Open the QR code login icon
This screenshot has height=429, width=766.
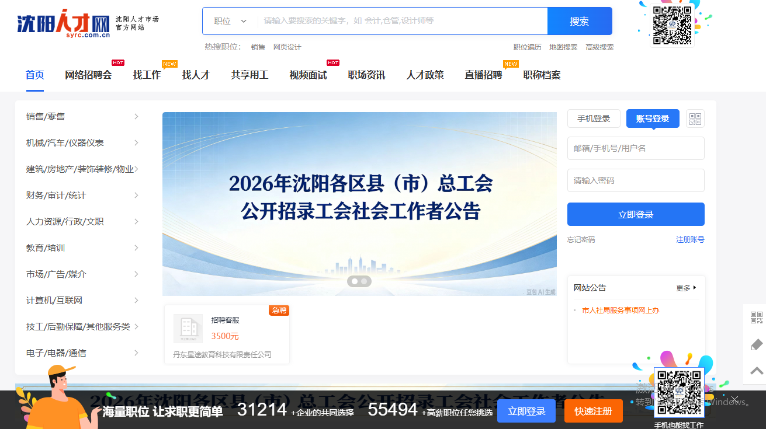(x=695, y=118)
